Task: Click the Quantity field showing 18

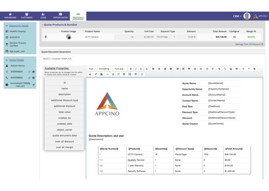Action: click(x=125, y=37)
